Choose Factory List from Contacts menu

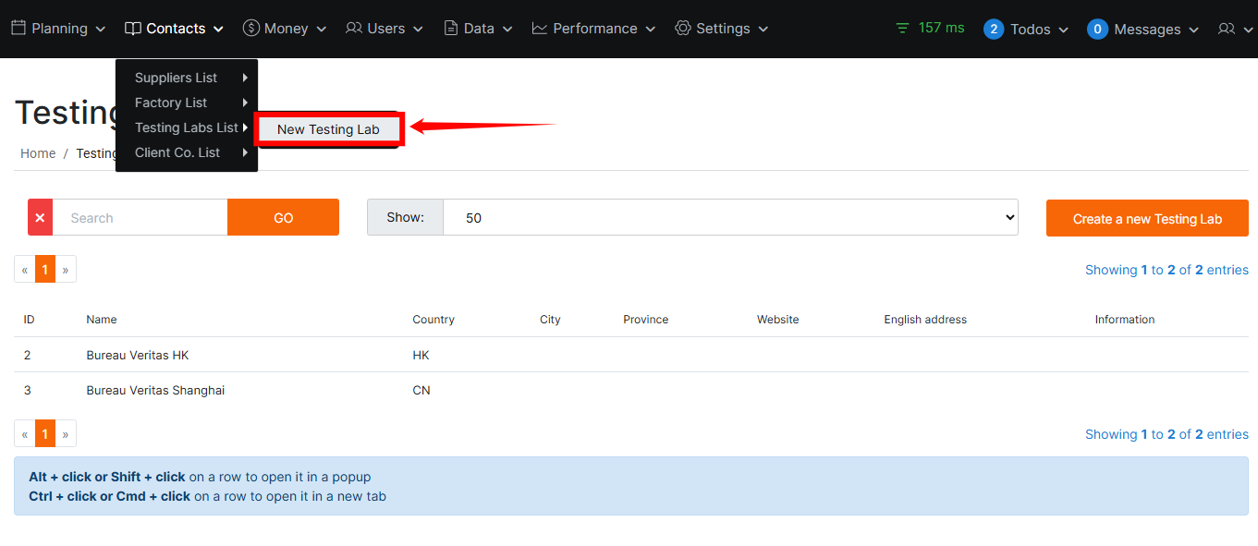pyautogui.click(x=171, y=103)
